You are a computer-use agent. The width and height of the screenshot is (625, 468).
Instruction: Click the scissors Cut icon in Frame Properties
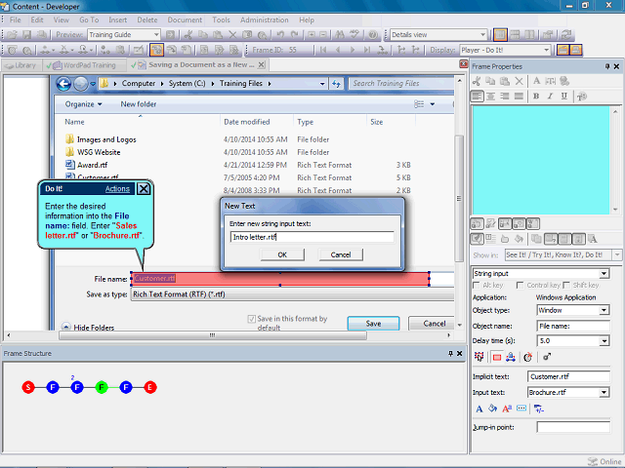tap(477, 81)
